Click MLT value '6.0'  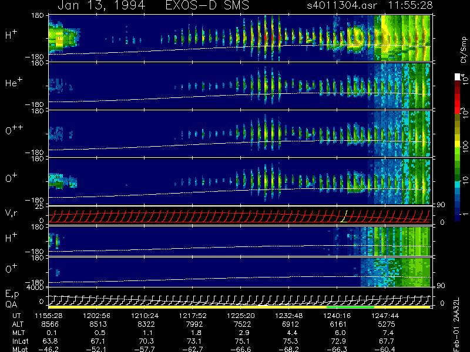(341, 333)
